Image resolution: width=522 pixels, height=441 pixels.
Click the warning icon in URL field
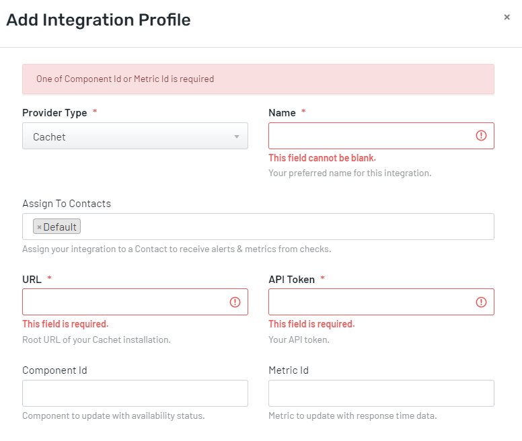click(235, 302)
